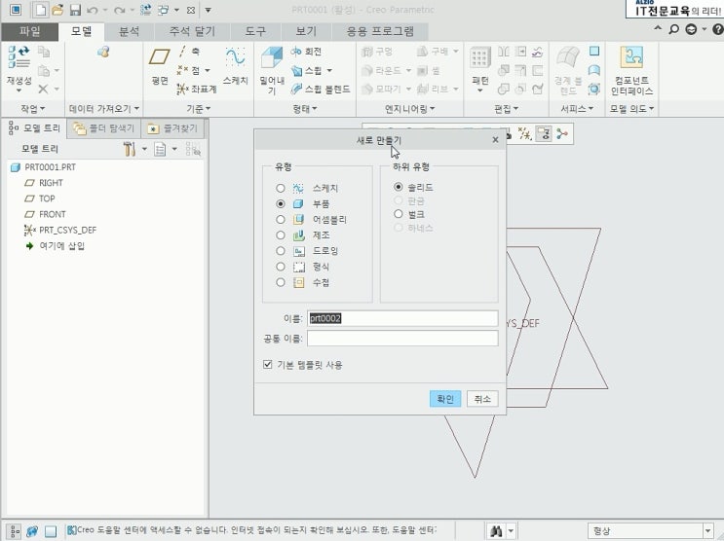Select the FRONT plane in model tree

pyautogui.click(x=53, y=214)
